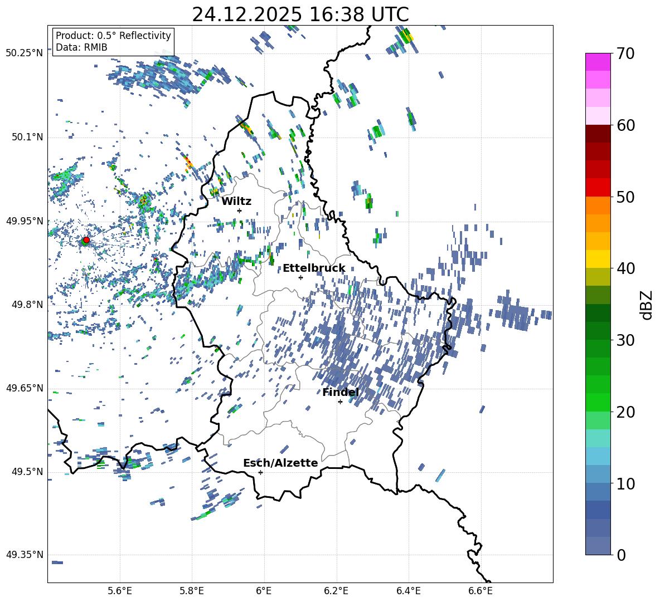The height and width of the screenshot is (602, 660).
Task: Click the 50.25°N latitude label
Action: click(25, 53)
